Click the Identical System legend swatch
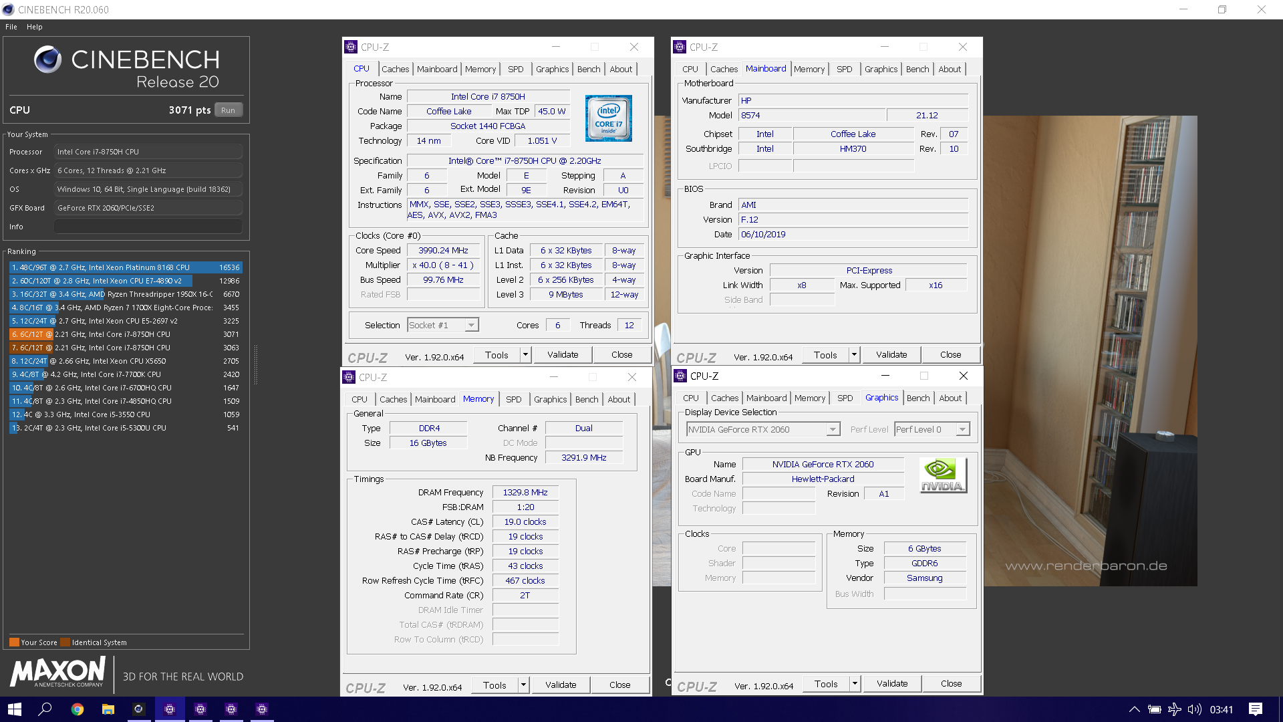This screenshot has width=1283, height=722. pyautogui.click(x=65, y=642)
